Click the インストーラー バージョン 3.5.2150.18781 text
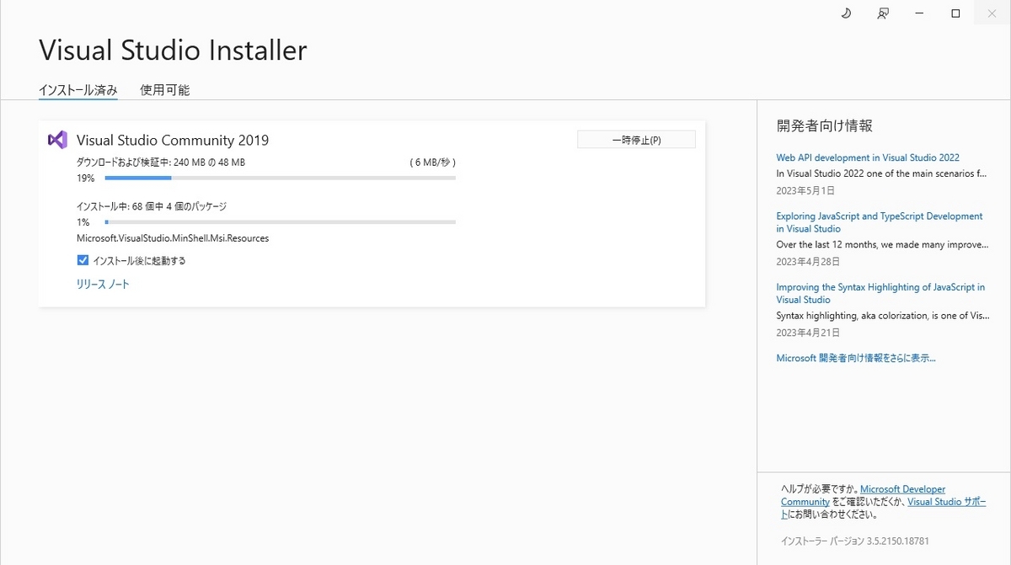The width and height of the screenshot is (1011, 565). (855, 541)
